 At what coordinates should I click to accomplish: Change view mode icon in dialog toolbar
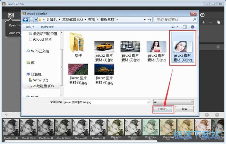point(173,27)
